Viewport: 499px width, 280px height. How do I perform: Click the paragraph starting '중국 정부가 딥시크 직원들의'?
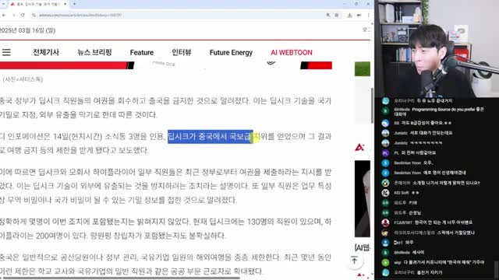tap(165, 107)
